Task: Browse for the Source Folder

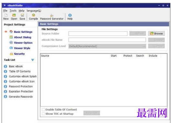Action: point(156,33)
